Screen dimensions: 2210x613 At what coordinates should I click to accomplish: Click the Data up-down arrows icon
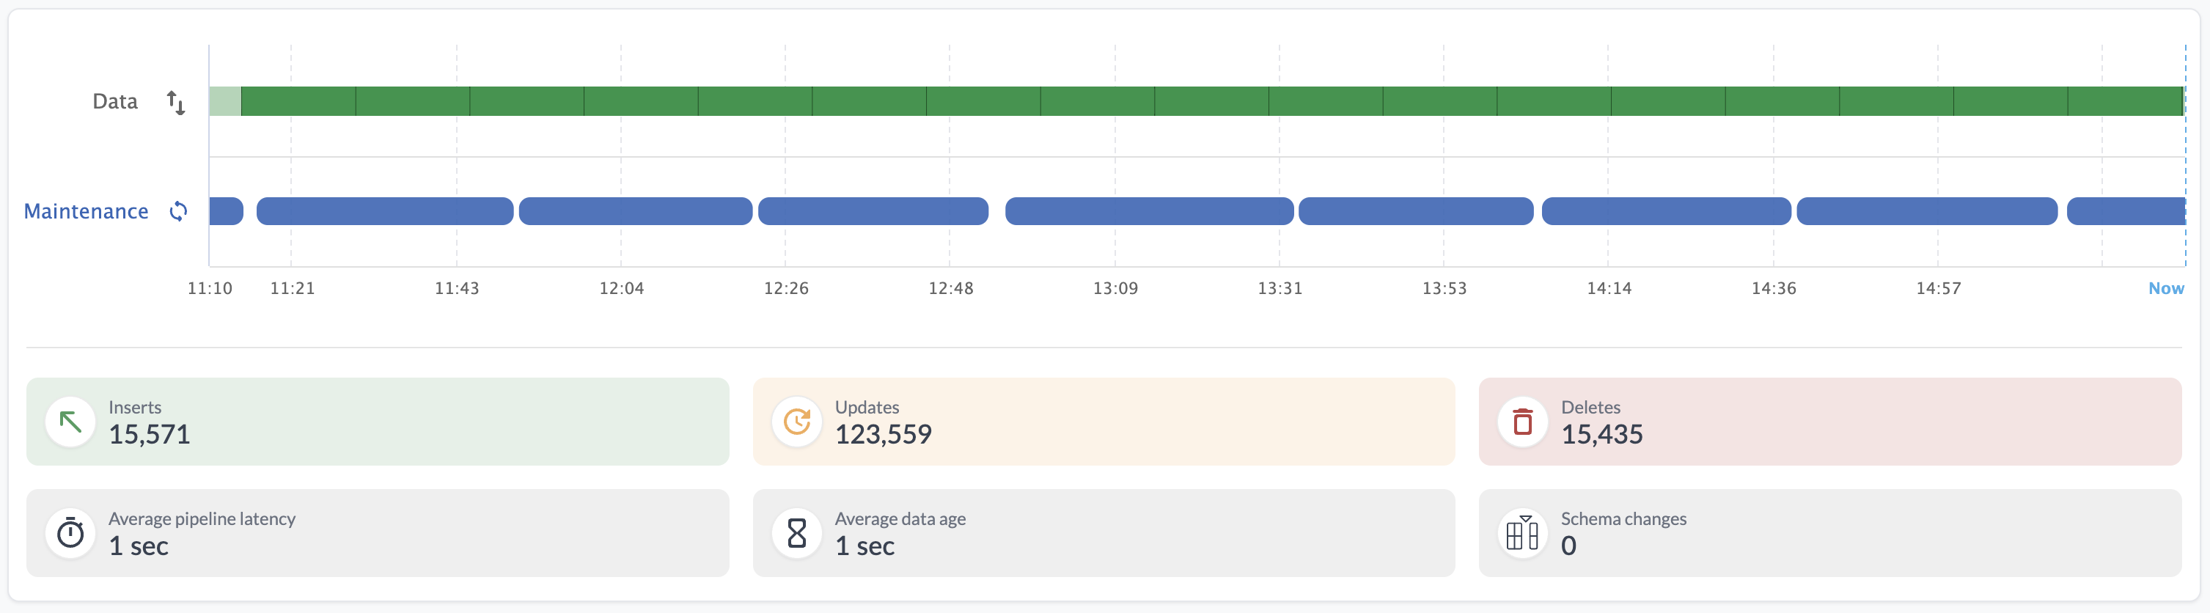click(175, 102)
